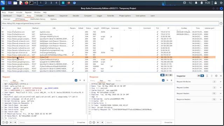Screen dimensions: 224x126
Task: Switch to workspace 3
Action: click(x=51, y=3)
